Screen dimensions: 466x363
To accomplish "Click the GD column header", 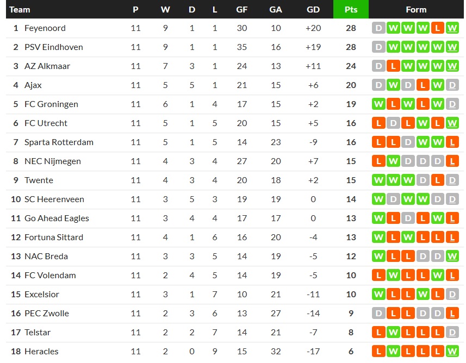I will pyautogui.click(x=313, y=10).
